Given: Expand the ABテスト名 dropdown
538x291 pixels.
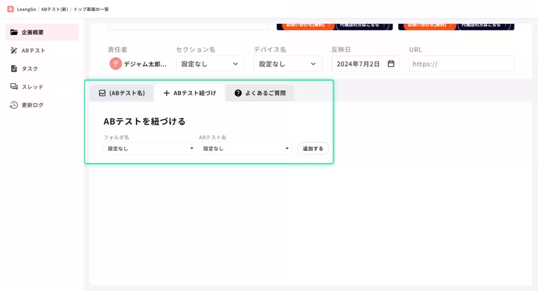Looking at the screenshot, I should click(245, 148).
